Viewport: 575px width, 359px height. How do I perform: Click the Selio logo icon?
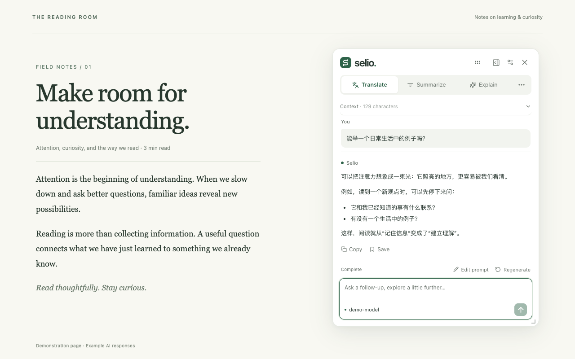coord(345,63)
